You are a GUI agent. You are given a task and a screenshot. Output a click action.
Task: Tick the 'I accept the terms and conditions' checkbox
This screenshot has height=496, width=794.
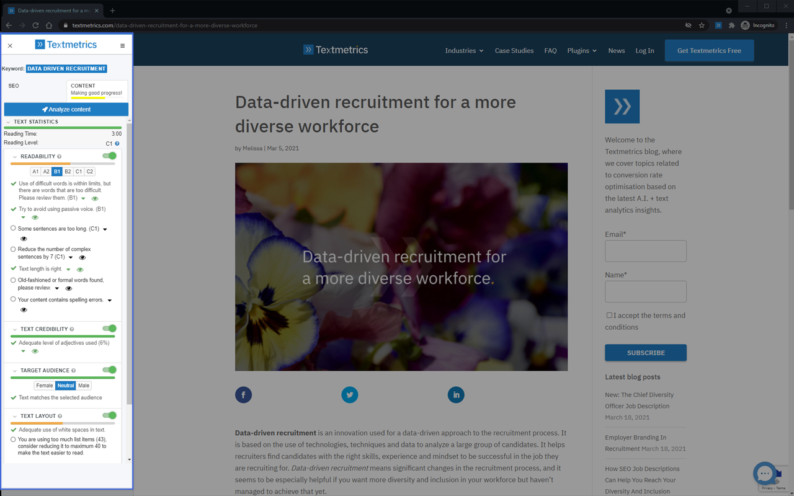[609, 315]
